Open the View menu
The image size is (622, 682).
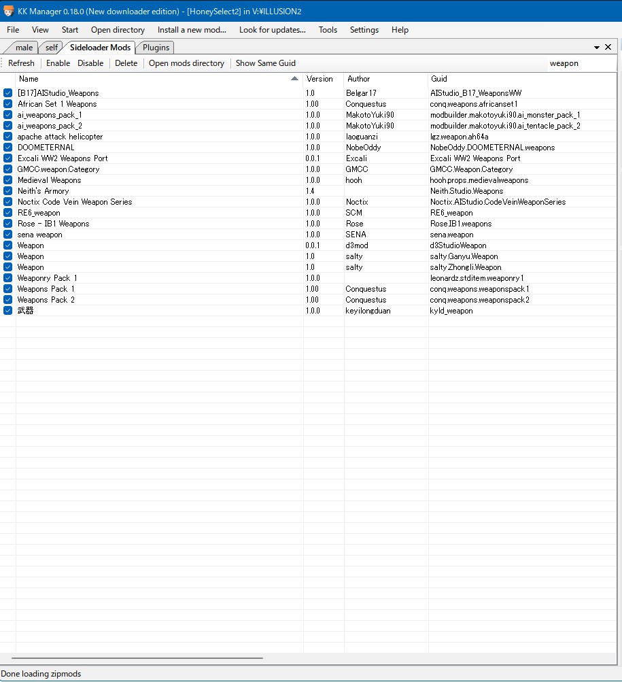pyautogui.click(x=40, y=29)
